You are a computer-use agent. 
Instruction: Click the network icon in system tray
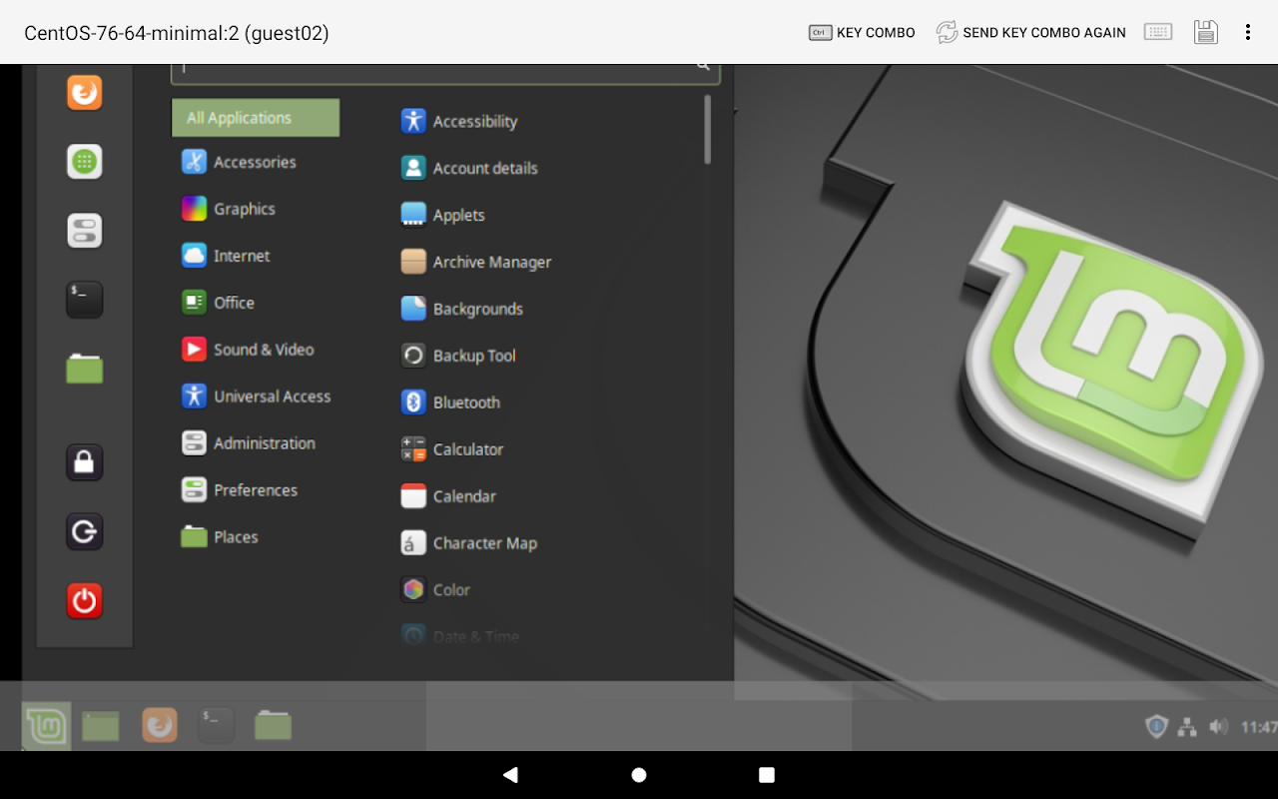coord(1187,727)
